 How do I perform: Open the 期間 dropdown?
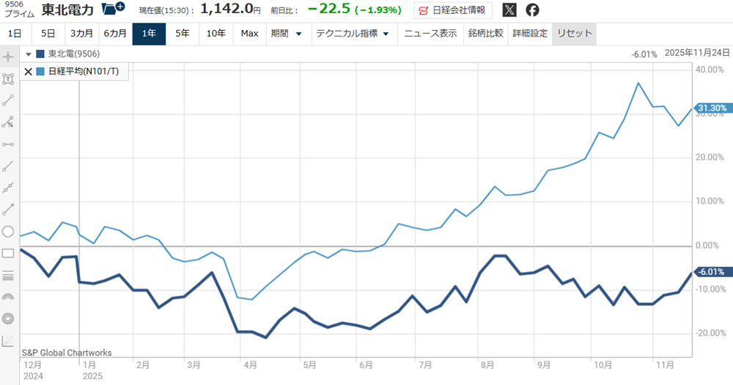[x=286, y=34]
